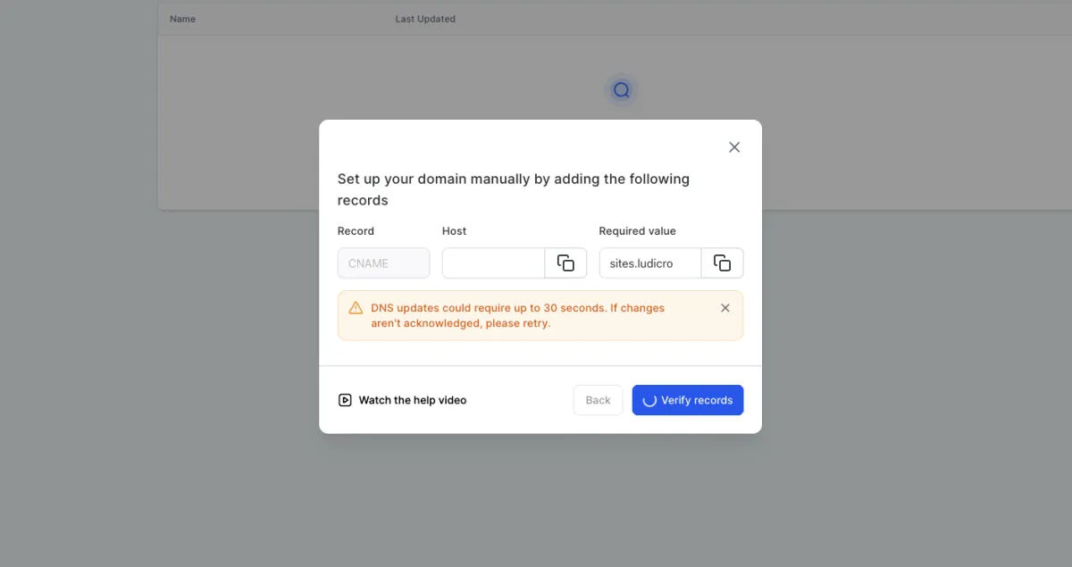The width and height of the screenshot is (1072, 567).
Task: Click the DNS updates warning message text
Action: click(x=517, y=315)
